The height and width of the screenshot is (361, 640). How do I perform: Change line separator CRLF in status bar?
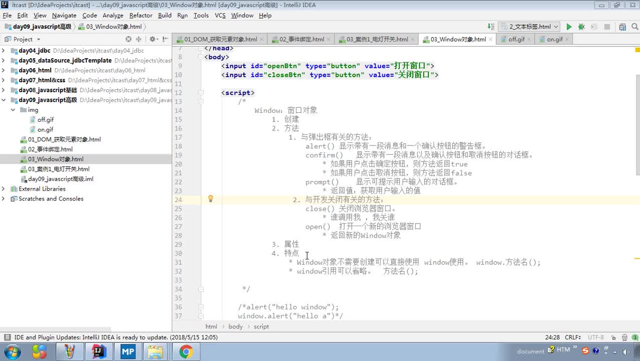coord(572,337)
